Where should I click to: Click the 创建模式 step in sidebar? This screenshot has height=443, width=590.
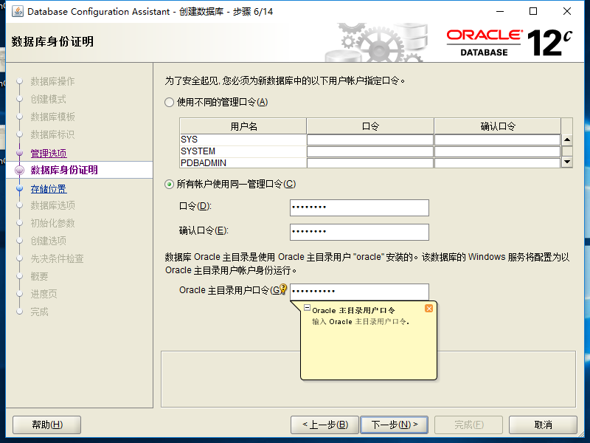pos(48,99)
